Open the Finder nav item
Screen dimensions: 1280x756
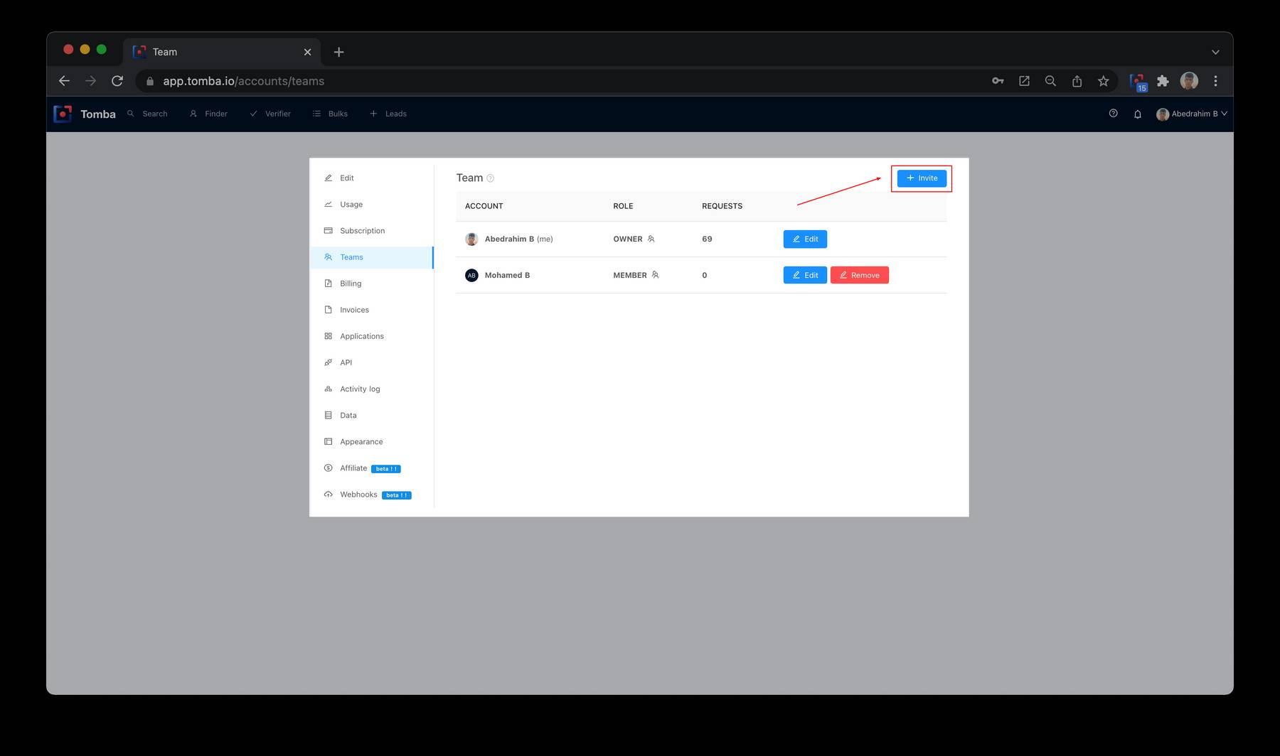[x=208, y=114]
